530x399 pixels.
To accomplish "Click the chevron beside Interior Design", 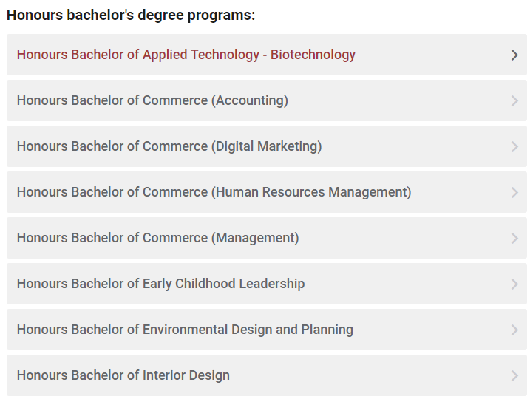I will point(514,375).
